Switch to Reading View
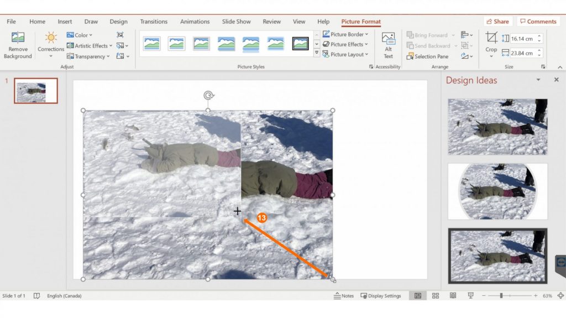This screenshot has height=318, width=566. (x=453, y=296)
